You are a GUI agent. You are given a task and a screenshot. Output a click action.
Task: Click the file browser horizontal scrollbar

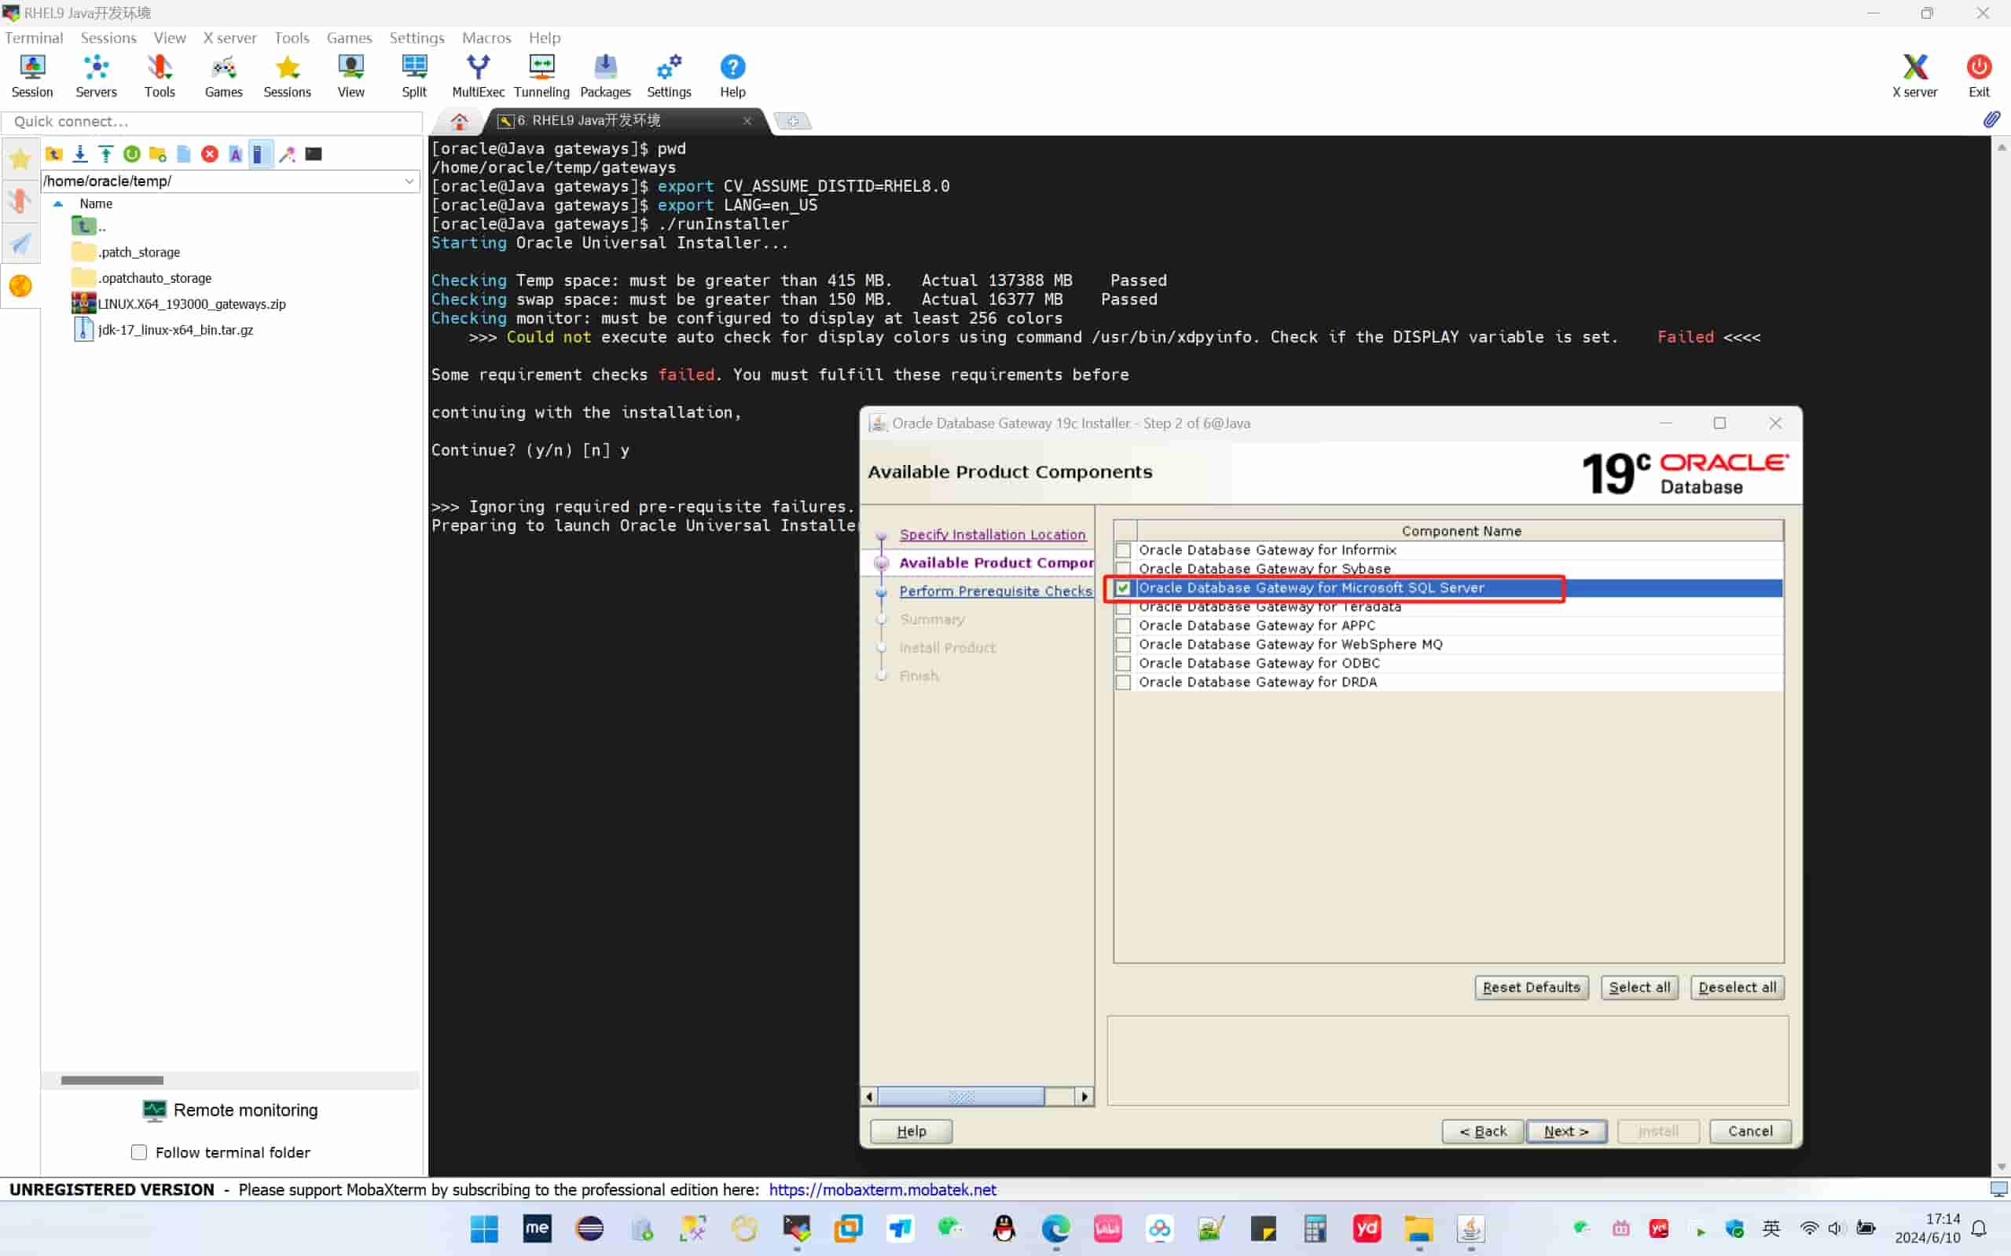coord(112,1080)
